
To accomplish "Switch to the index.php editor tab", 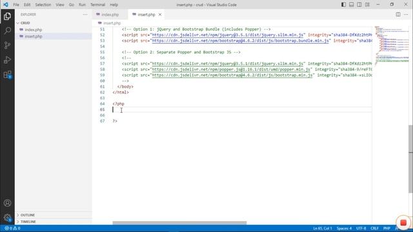I will (110, 14).
